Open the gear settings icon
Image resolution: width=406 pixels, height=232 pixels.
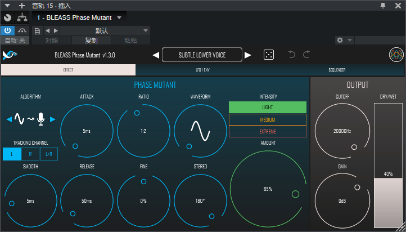point(340,40)
